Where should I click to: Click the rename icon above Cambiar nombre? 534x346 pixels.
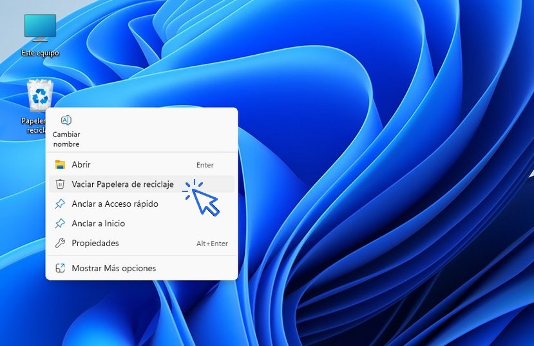[x=66, y=120]
